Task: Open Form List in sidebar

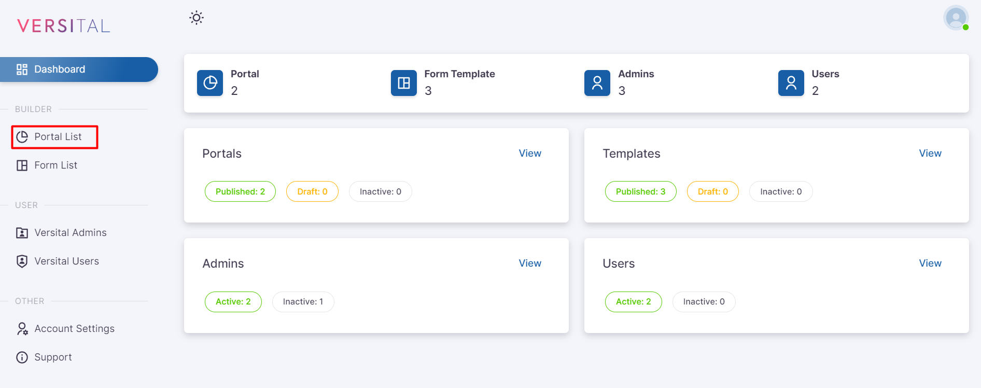Action: pyautogui.click(x=55, y=165)
